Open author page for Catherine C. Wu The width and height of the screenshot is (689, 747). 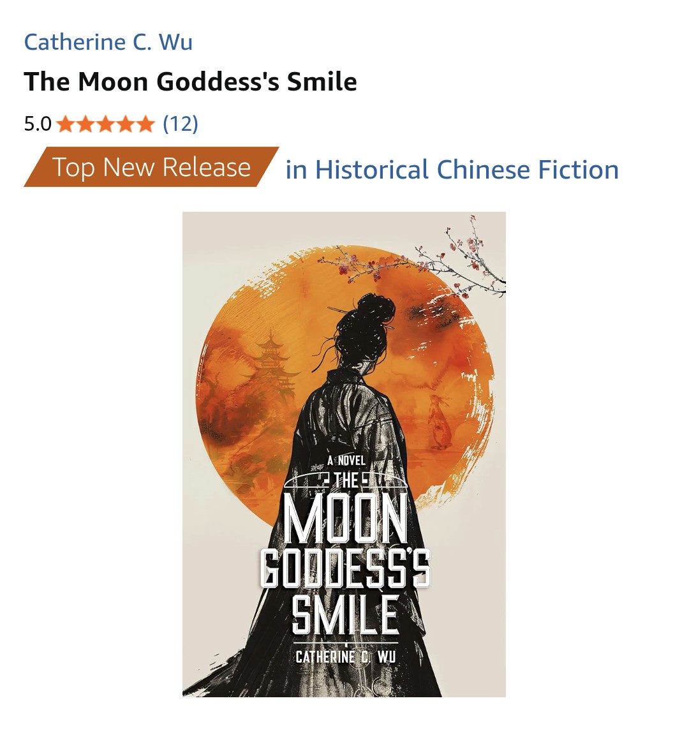[x=108, y=42]
